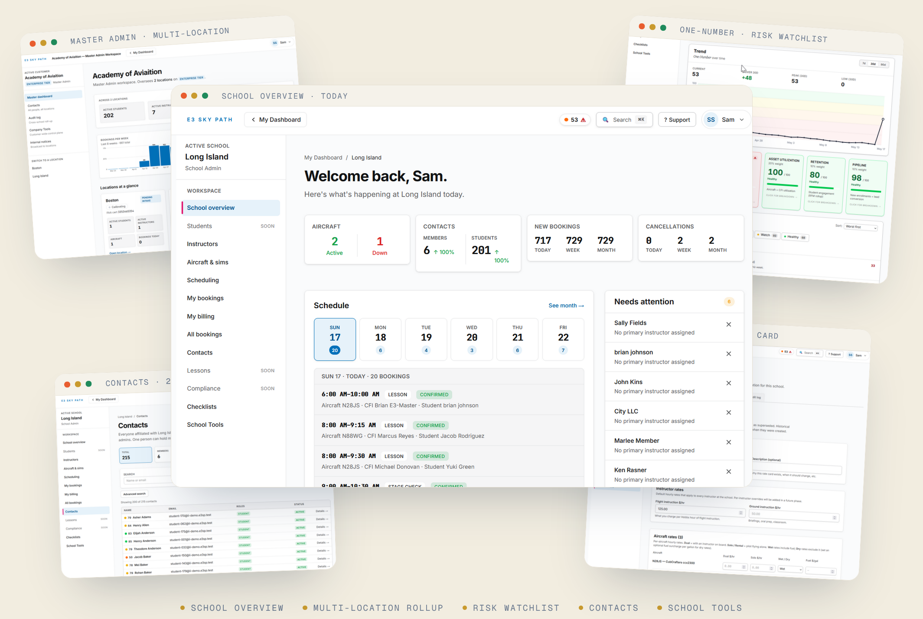Open Checklists in the main window sidebar
The height and width of the screenshot is (619, 923).
[x=231, y=407]
